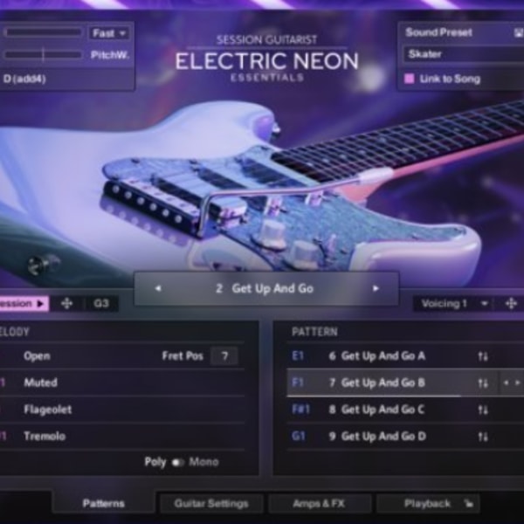Click the D(add4) chord display
Image resolution: width=524 pixels, height=524 pixels.
pyautogui.click(x=24, y=79)
